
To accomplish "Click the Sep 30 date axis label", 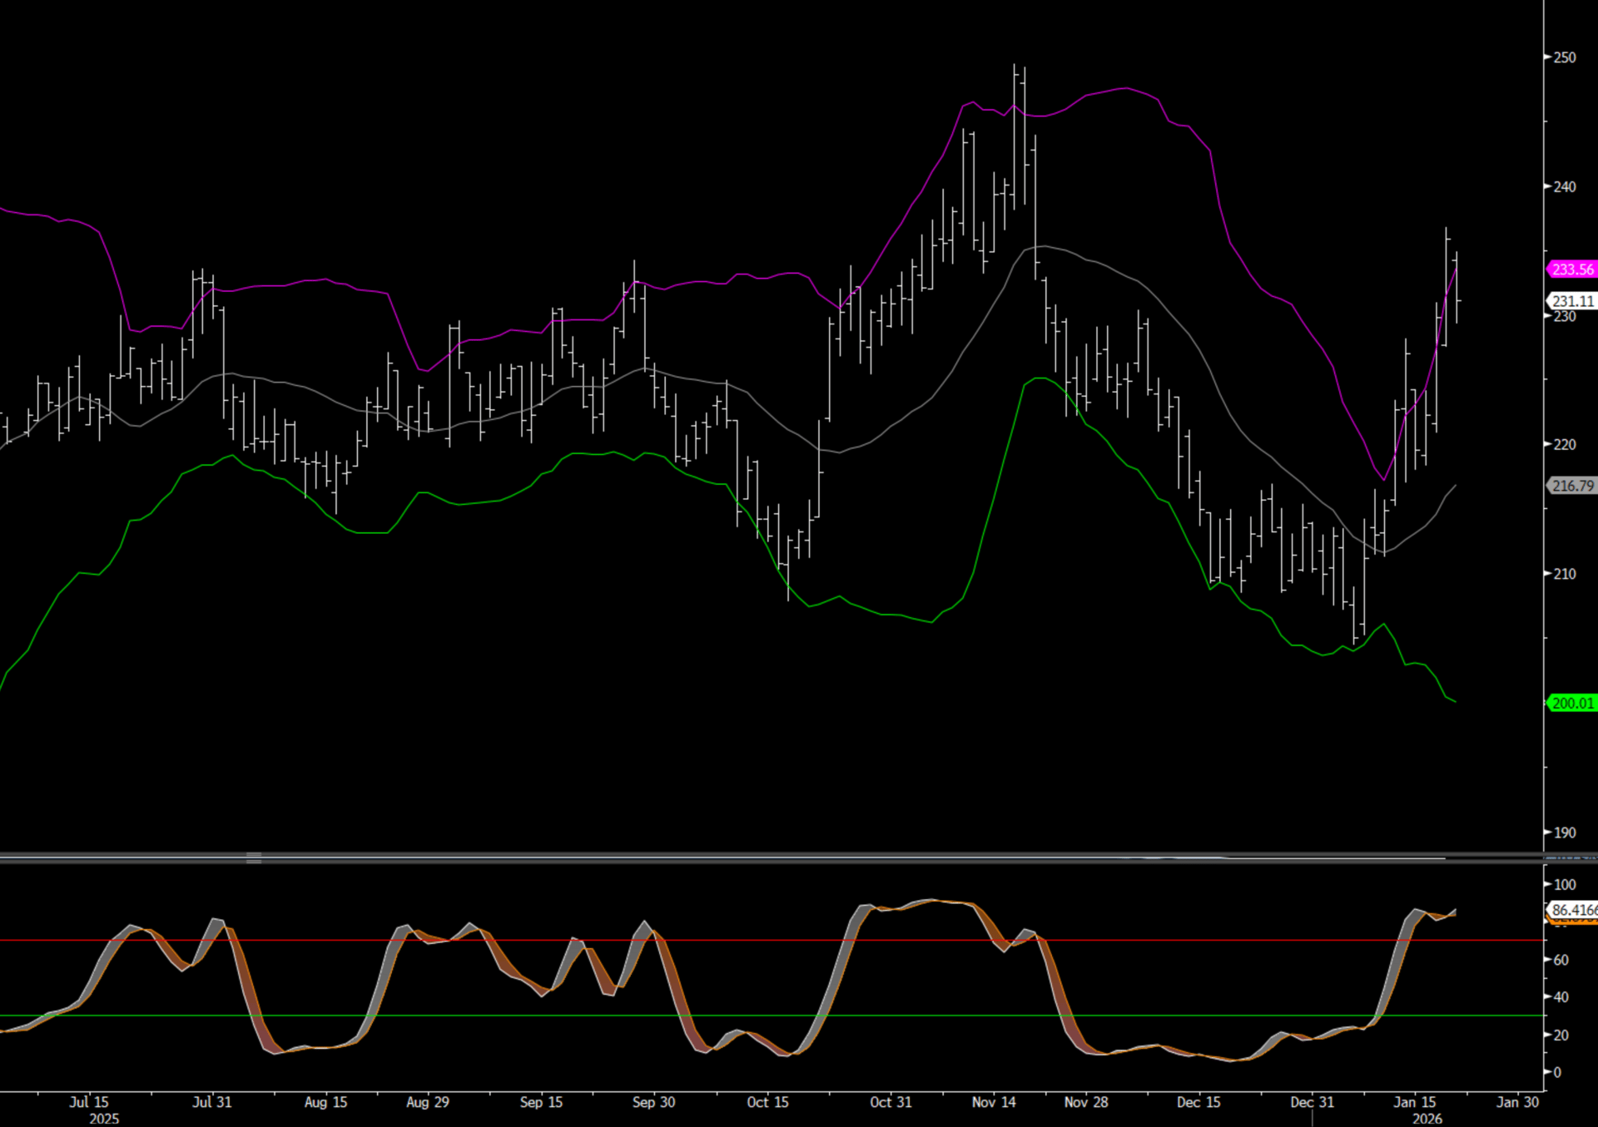I will (653, 1102).
